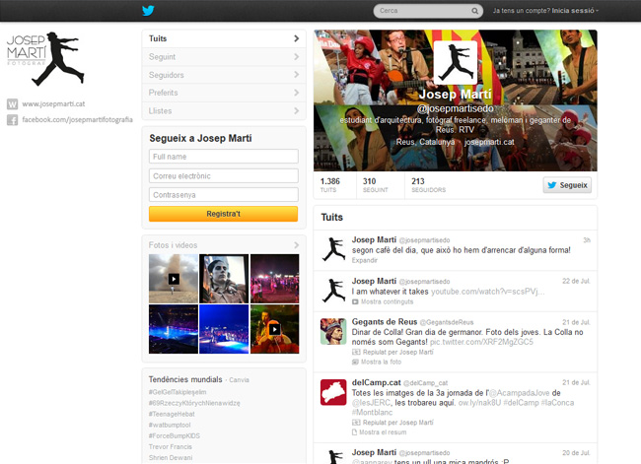
Task: Expand the first tweet via 'Expandir'
Action: [x=365, y=260]
